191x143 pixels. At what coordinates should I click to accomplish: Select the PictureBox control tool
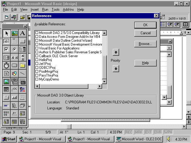[14, 33]
